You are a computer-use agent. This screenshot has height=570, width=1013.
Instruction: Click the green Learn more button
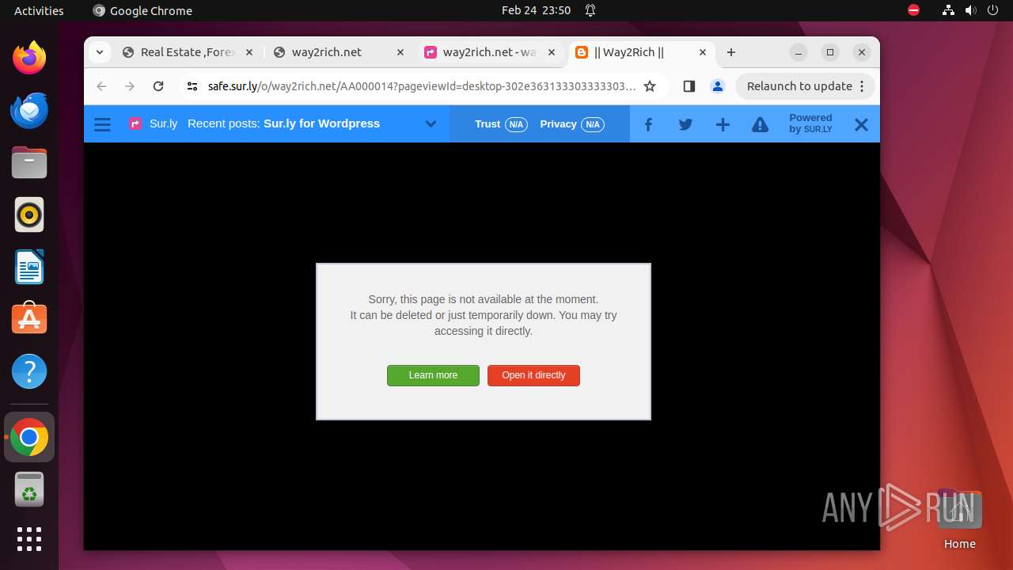coord(433,375)
